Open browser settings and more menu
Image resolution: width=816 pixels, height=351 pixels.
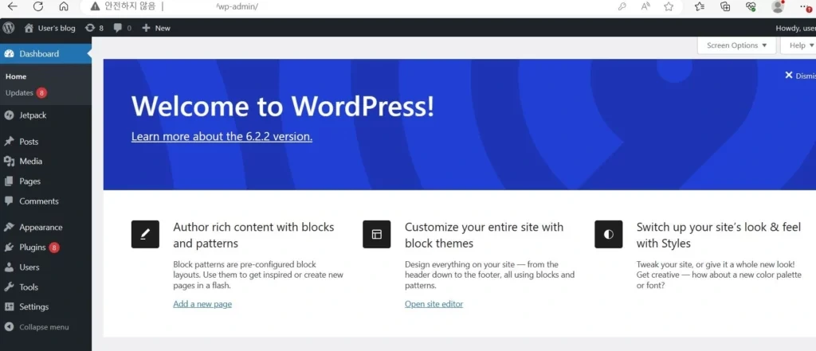tap(805, 6)
